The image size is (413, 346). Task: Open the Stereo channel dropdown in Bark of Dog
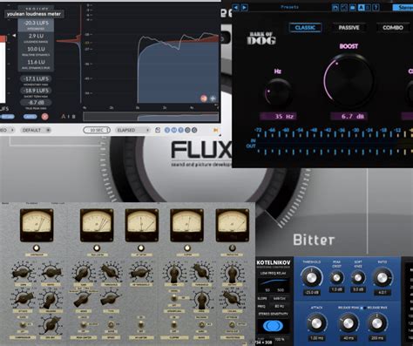(403, 8)
